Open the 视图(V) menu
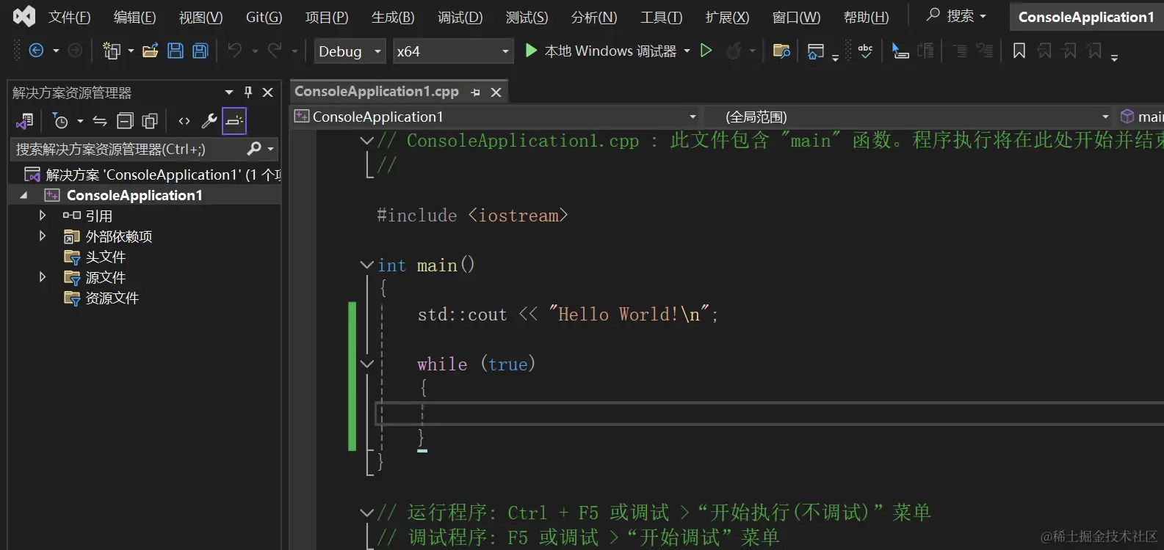 click(200, 17)
